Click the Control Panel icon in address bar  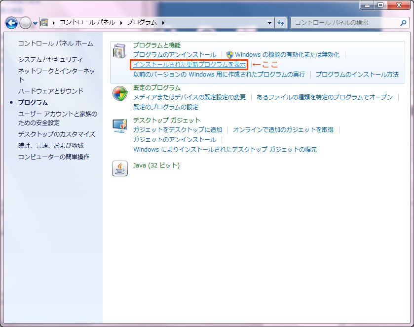coord(44,22)
